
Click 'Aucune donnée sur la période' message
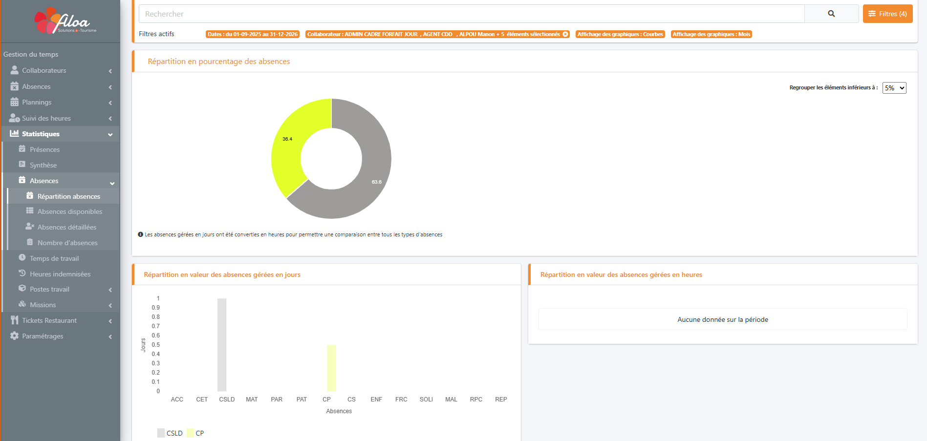(723, 319)
